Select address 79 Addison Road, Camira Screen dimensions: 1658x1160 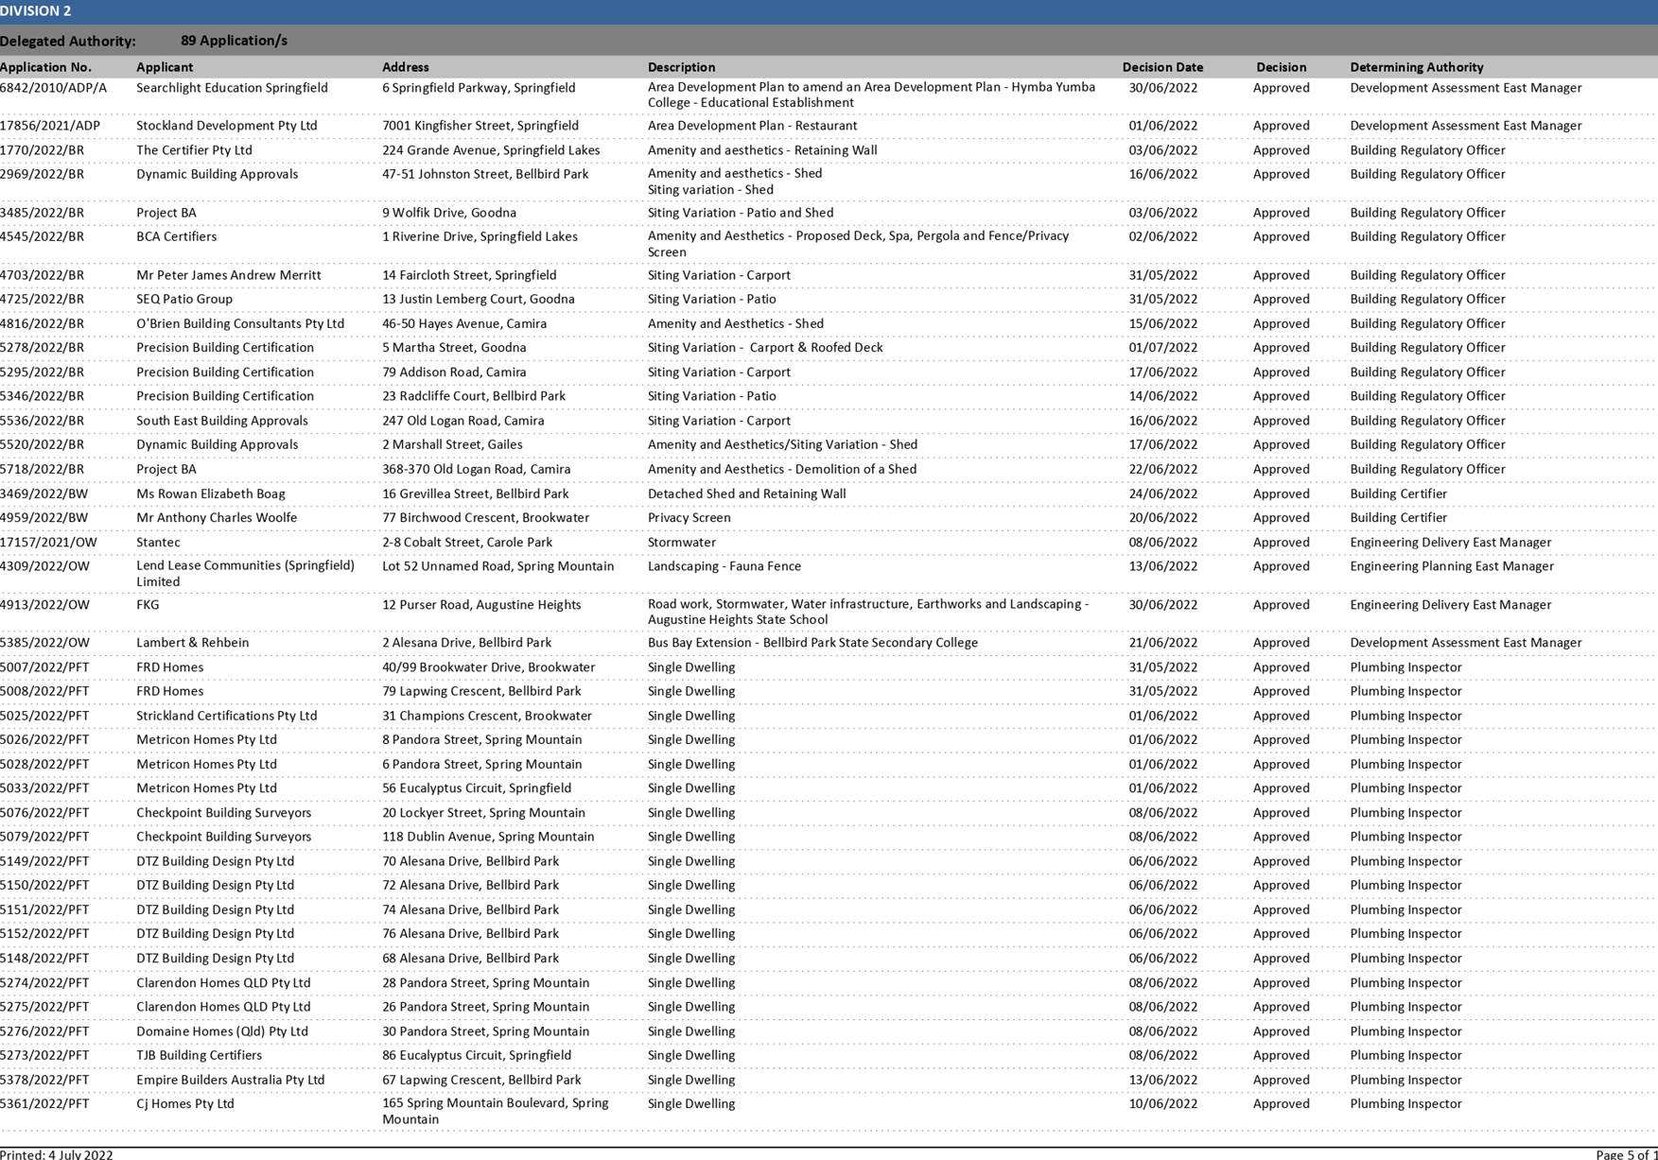[454, 372]
